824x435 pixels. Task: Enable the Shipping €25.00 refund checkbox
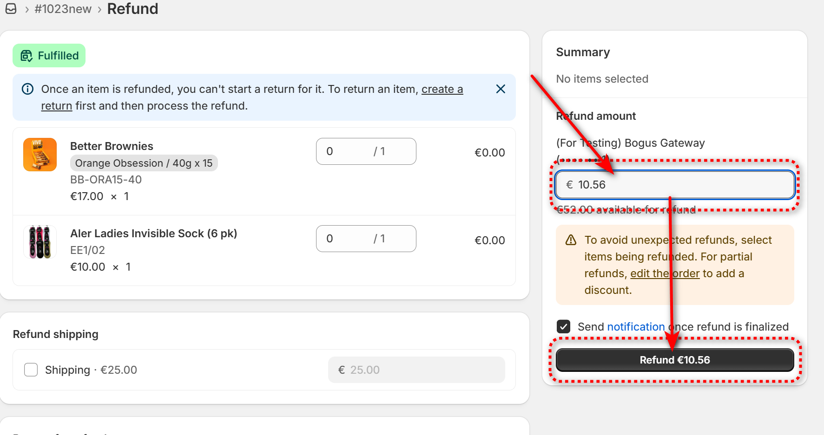tap(31, 370)
